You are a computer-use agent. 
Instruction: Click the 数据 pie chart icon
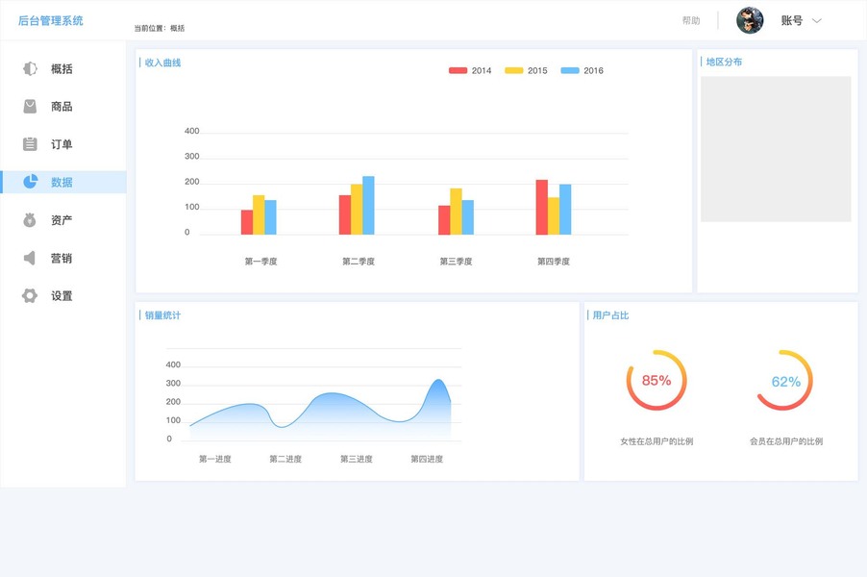(x=31, y=182)
